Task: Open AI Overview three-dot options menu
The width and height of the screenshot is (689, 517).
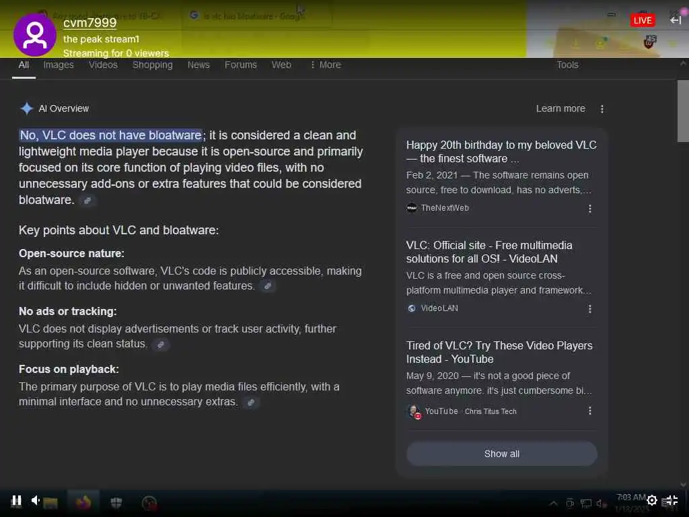Action: [x=602, y=109]
